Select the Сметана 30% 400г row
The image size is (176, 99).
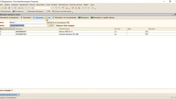(88, 34)
